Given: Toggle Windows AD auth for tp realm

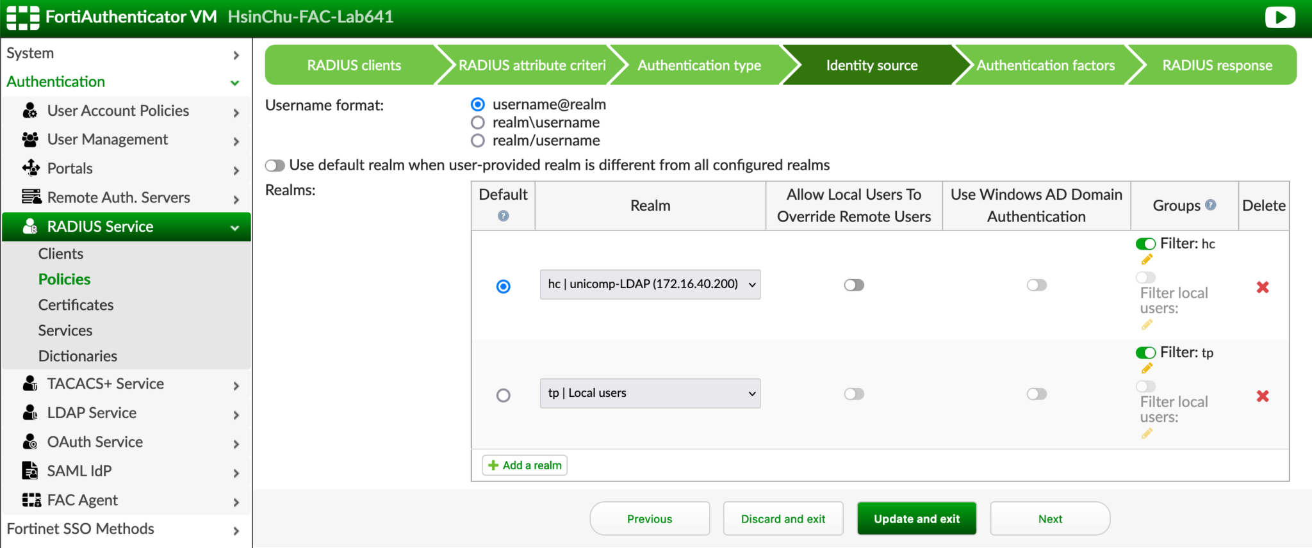Looking at the screenshot, I should (1037, 394).
